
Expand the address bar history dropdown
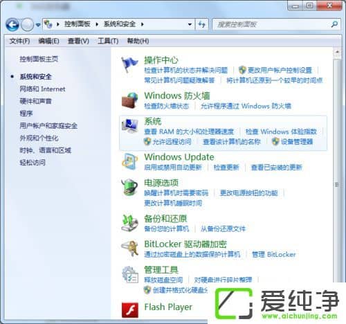pos(190,24)
